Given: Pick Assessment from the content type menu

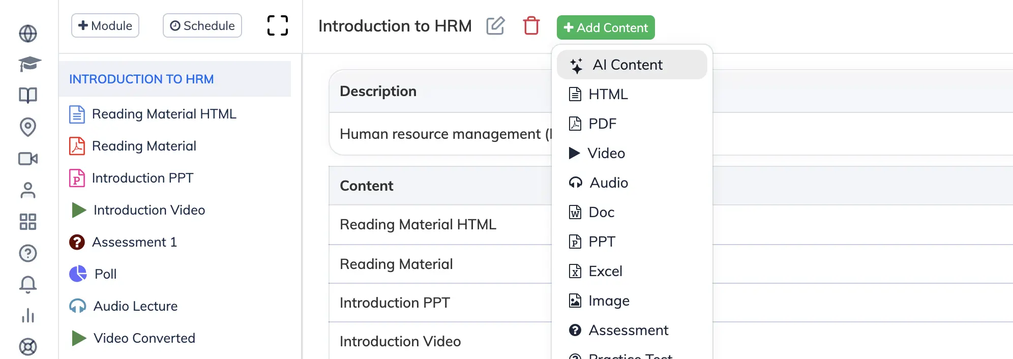Looking at the screenshot, I should click(628, 330).
